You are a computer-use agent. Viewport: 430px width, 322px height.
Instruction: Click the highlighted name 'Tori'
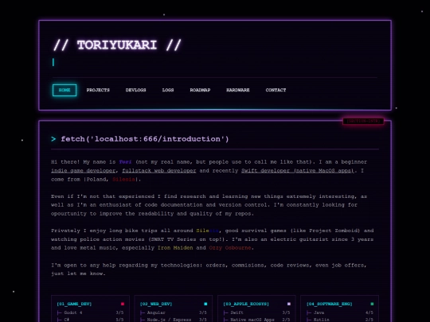tap(125, 162)
